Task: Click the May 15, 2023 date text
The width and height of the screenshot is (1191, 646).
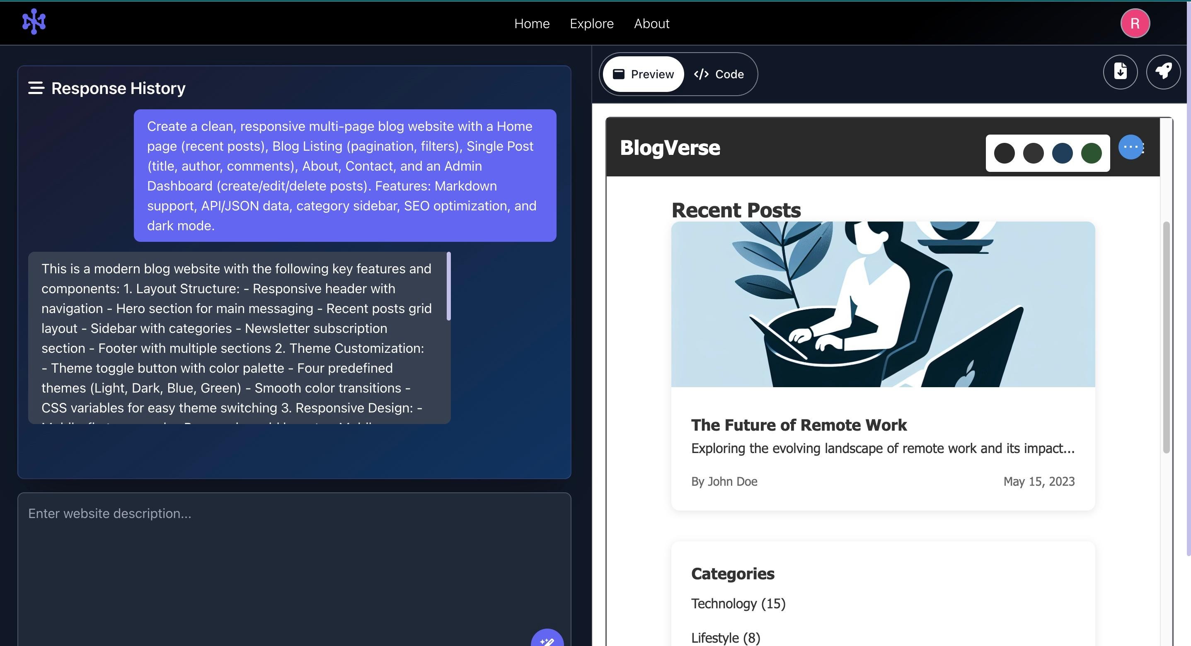Action: (x=1038, y=482)
